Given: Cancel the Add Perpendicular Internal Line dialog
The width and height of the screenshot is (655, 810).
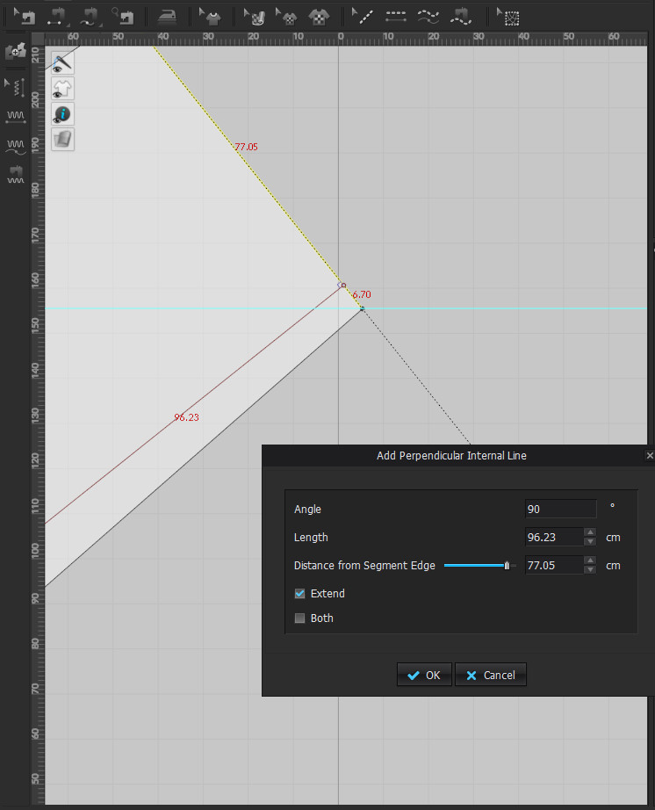Looking at the screenshot, I should point(491,675).
